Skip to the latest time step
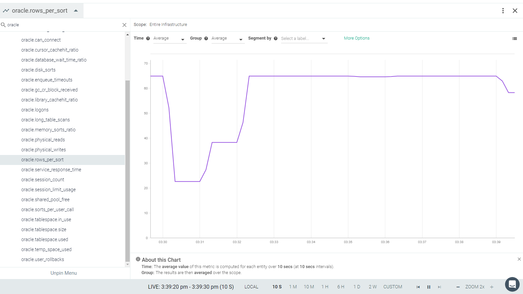This screenshot has width=523, height=294. (x=439, y=287)
